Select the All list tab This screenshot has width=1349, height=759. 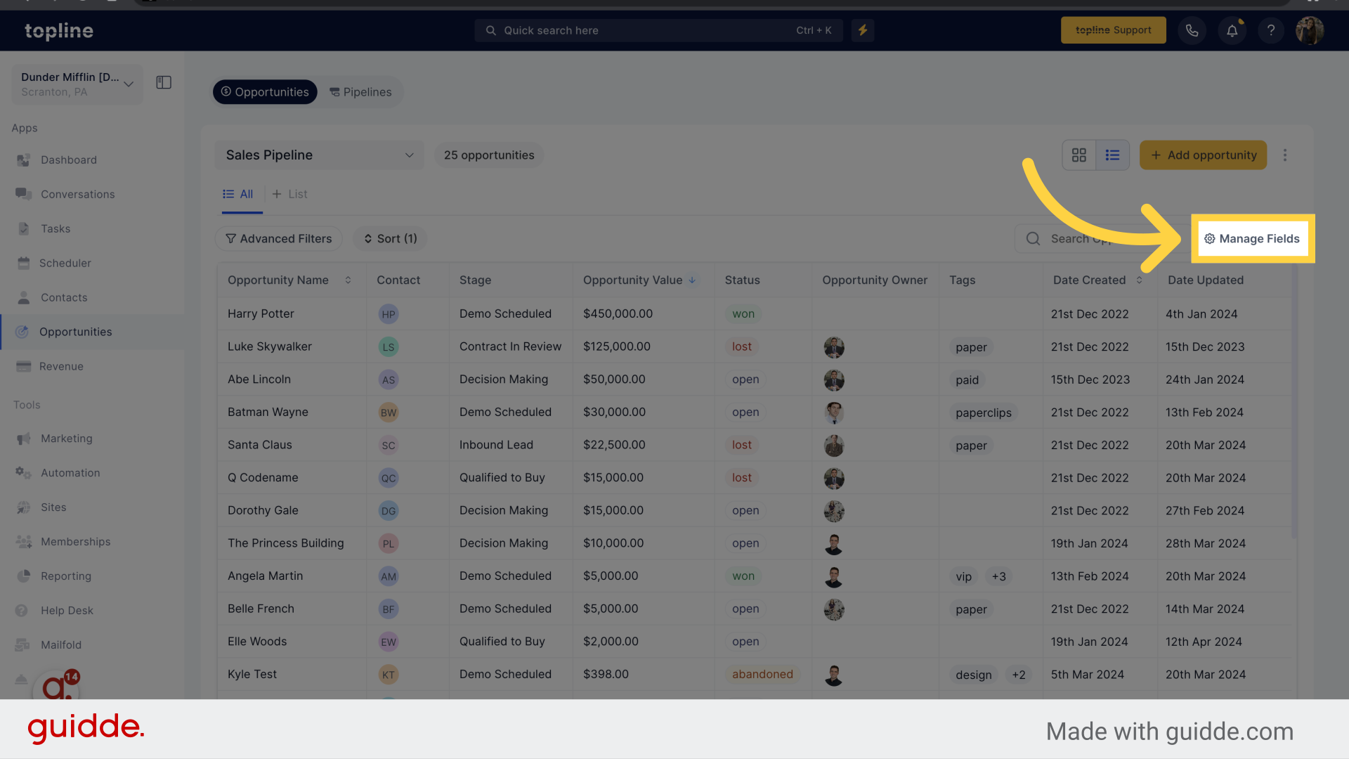click(238, 195)
